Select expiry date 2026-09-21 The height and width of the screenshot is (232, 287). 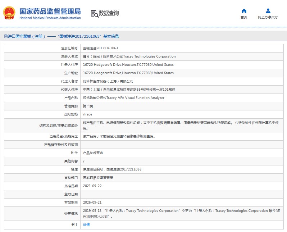(x=92, y=203)
